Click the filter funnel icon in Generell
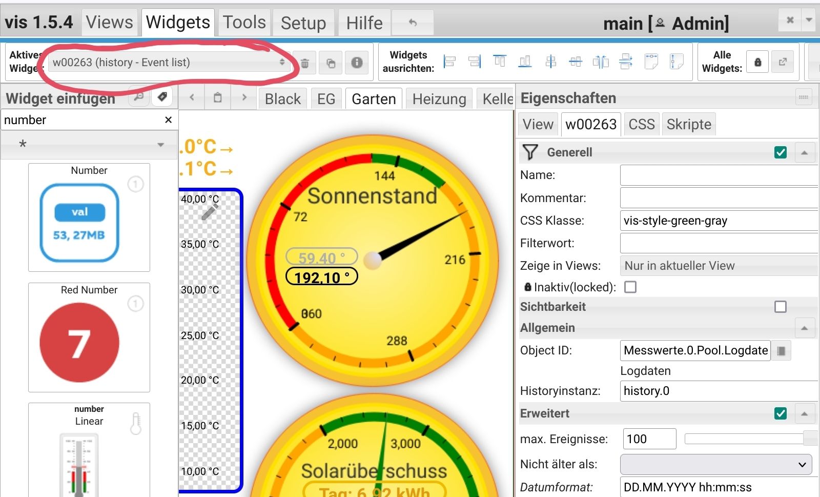Viewport: 820px width, 497px height. click(x=530, y=152)
